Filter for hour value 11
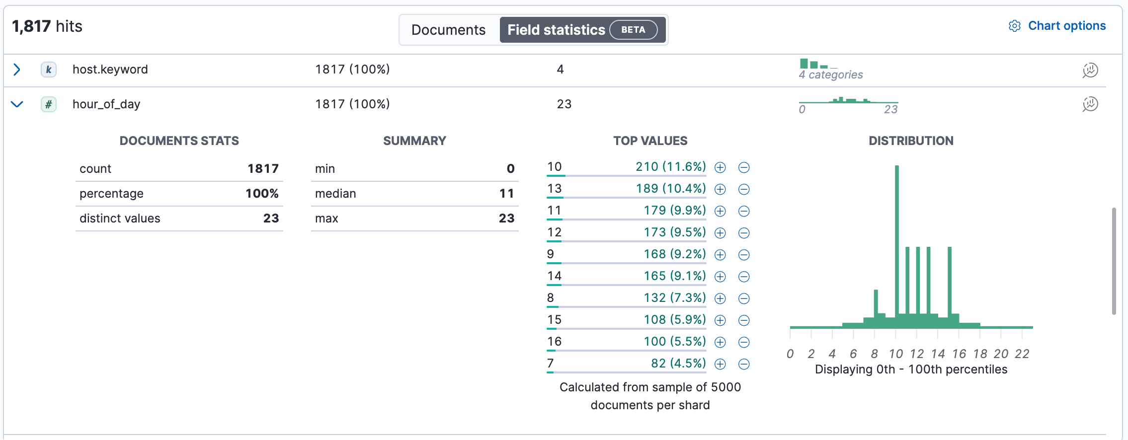The image size is (1128, 440). 720,211
